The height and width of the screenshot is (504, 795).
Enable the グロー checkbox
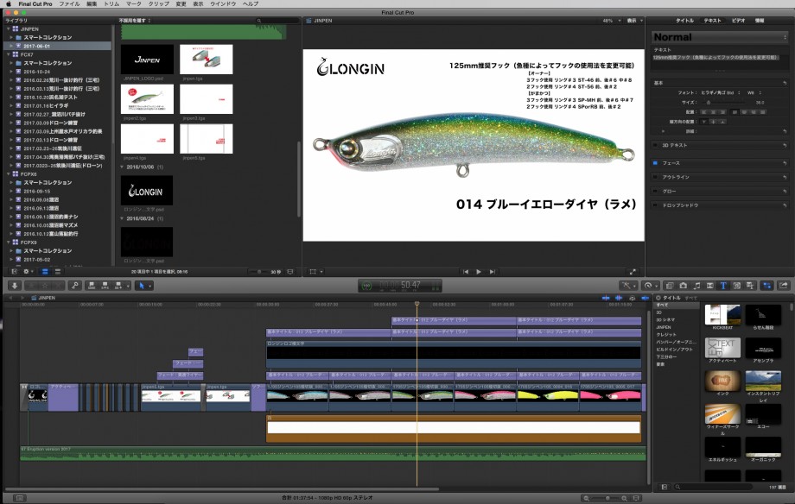coord(655,191)
